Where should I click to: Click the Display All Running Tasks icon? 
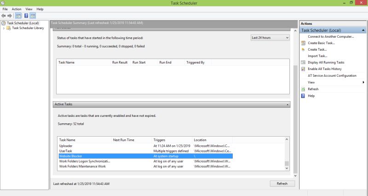(303, 63)
